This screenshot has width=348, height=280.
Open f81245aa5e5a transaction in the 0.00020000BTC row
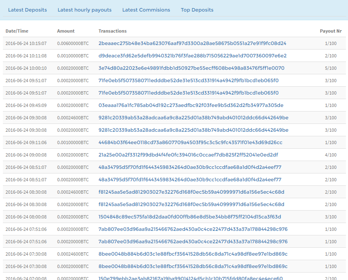191,204
